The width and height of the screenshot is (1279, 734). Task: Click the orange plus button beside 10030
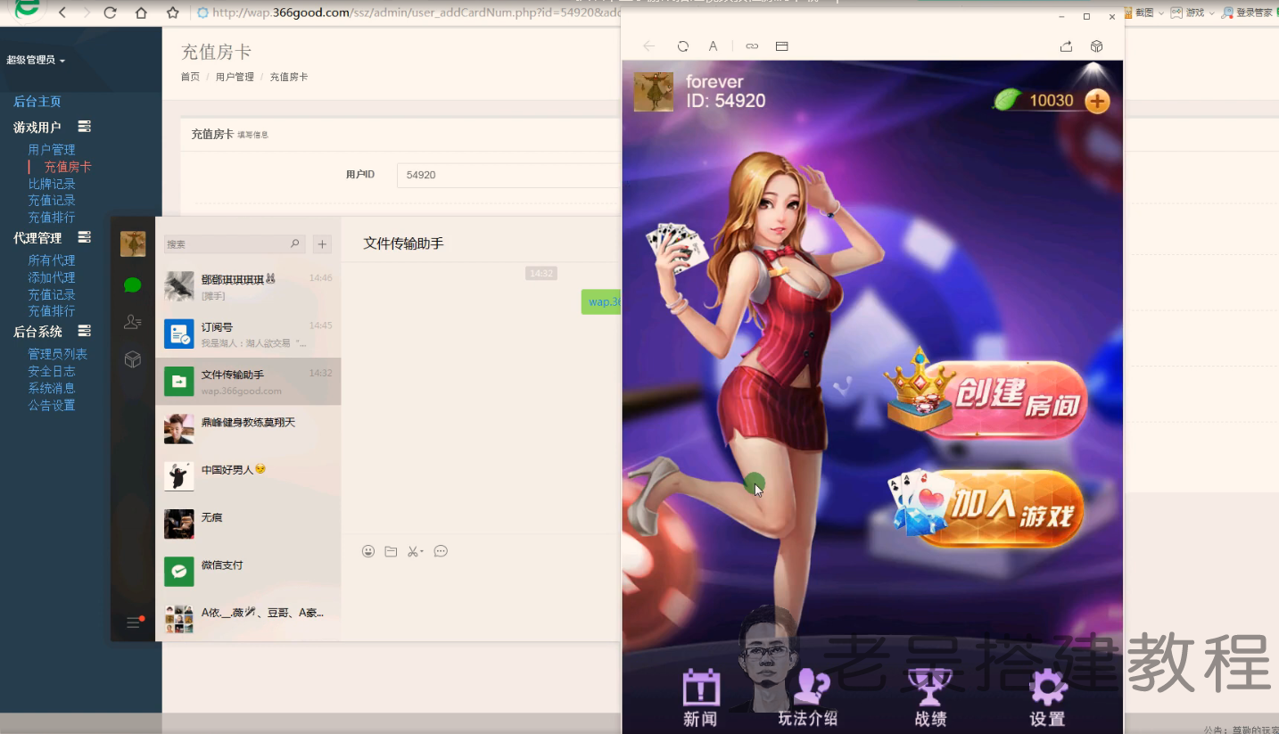point(1096,101)
